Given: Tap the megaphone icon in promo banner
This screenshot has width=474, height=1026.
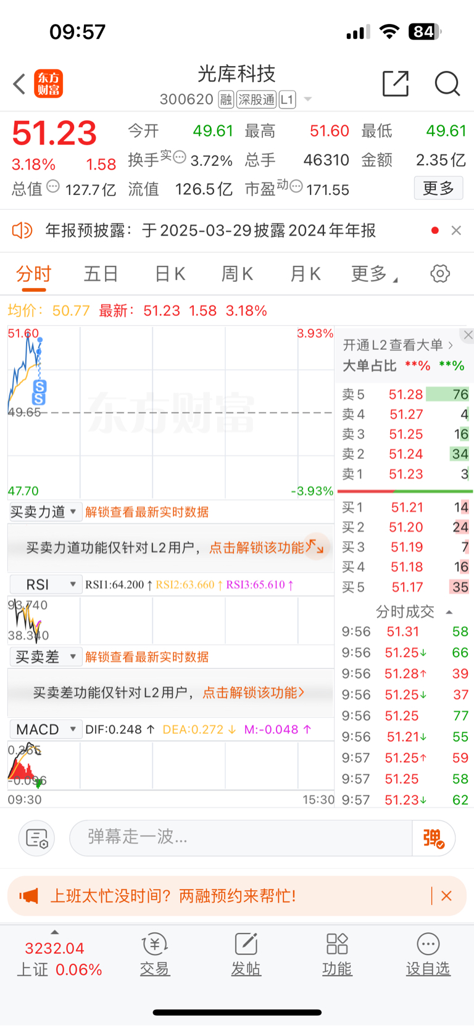Looking at the screenshot, I should (28, 895).
